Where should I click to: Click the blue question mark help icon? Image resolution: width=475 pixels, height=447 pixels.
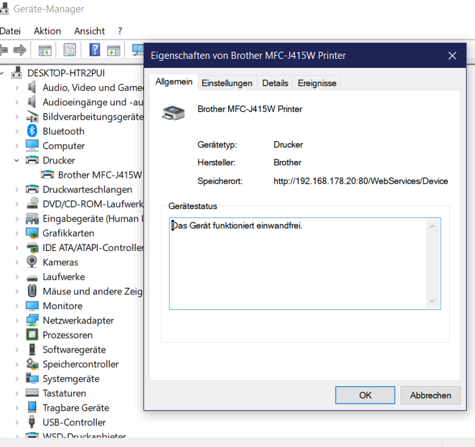click(x=94, y=50)
